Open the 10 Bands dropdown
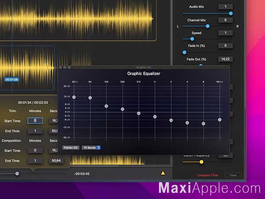This screenshot has width=265, height=199. tap(91, 148)
